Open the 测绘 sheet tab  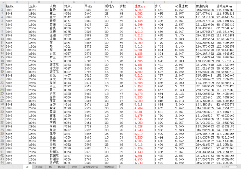click(75, 167)
